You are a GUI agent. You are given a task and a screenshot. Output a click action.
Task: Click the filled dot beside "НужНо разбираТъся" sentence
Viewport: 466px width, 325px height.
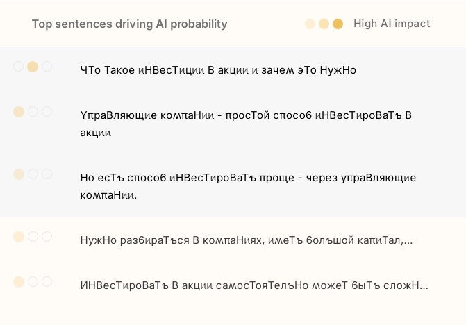pyautogui.click(x=19, y=237)
